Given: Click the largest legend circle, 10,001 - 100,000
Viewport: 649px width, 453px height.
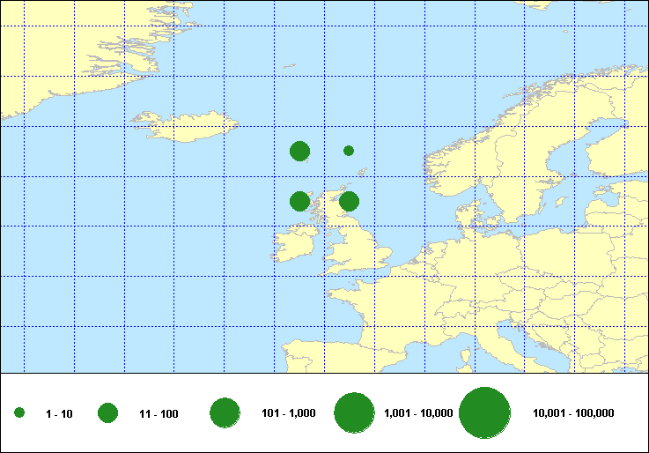Looking at the screenshot, I should click(485, 412).
